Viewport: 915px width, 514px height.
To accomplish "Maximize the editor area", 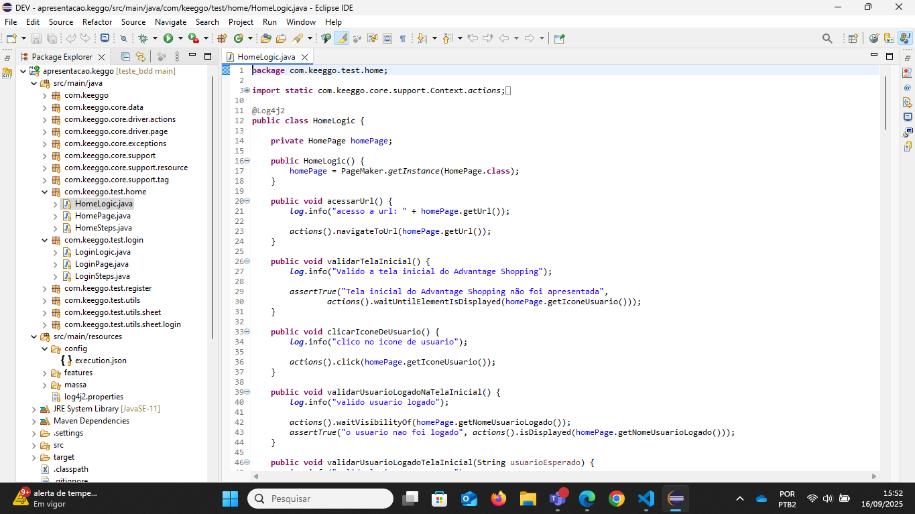I will [890, 56].
